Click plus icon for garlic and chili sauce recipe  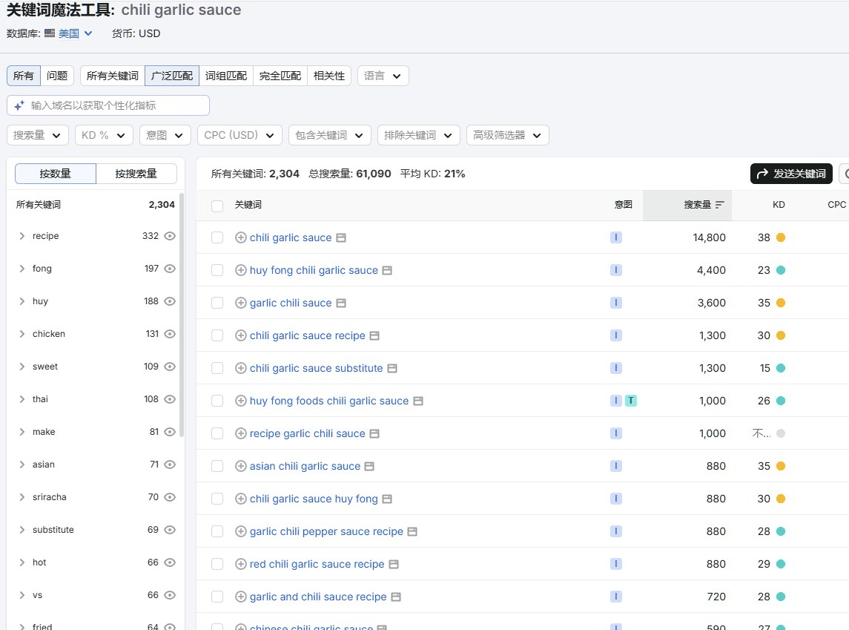coord(241,597)
